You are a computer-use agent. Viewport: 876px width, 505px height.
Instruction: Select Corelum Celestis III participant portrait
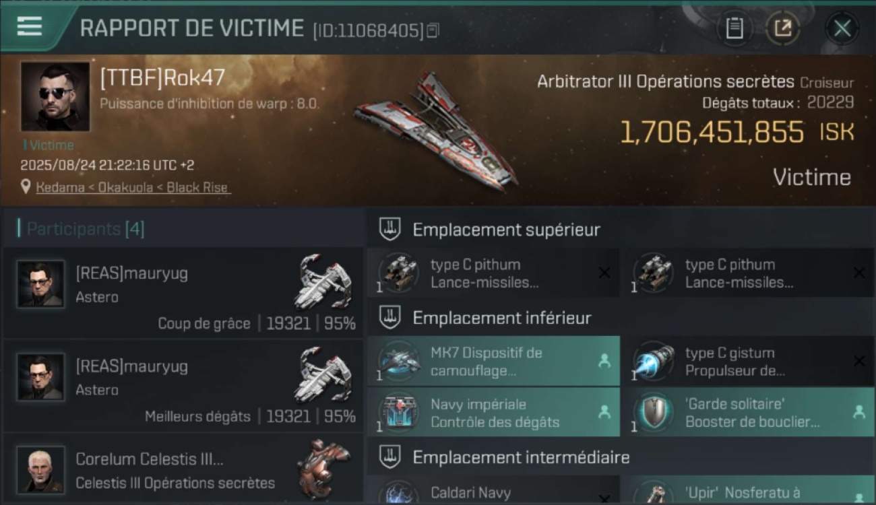click(x=40, y=469)
